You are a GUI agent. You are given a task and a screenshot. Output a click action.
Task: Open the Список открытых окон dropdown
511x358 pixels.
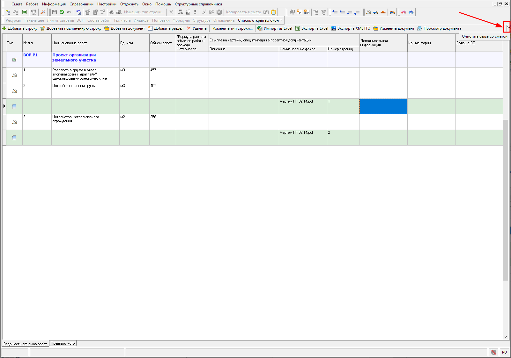click(260, 20)
